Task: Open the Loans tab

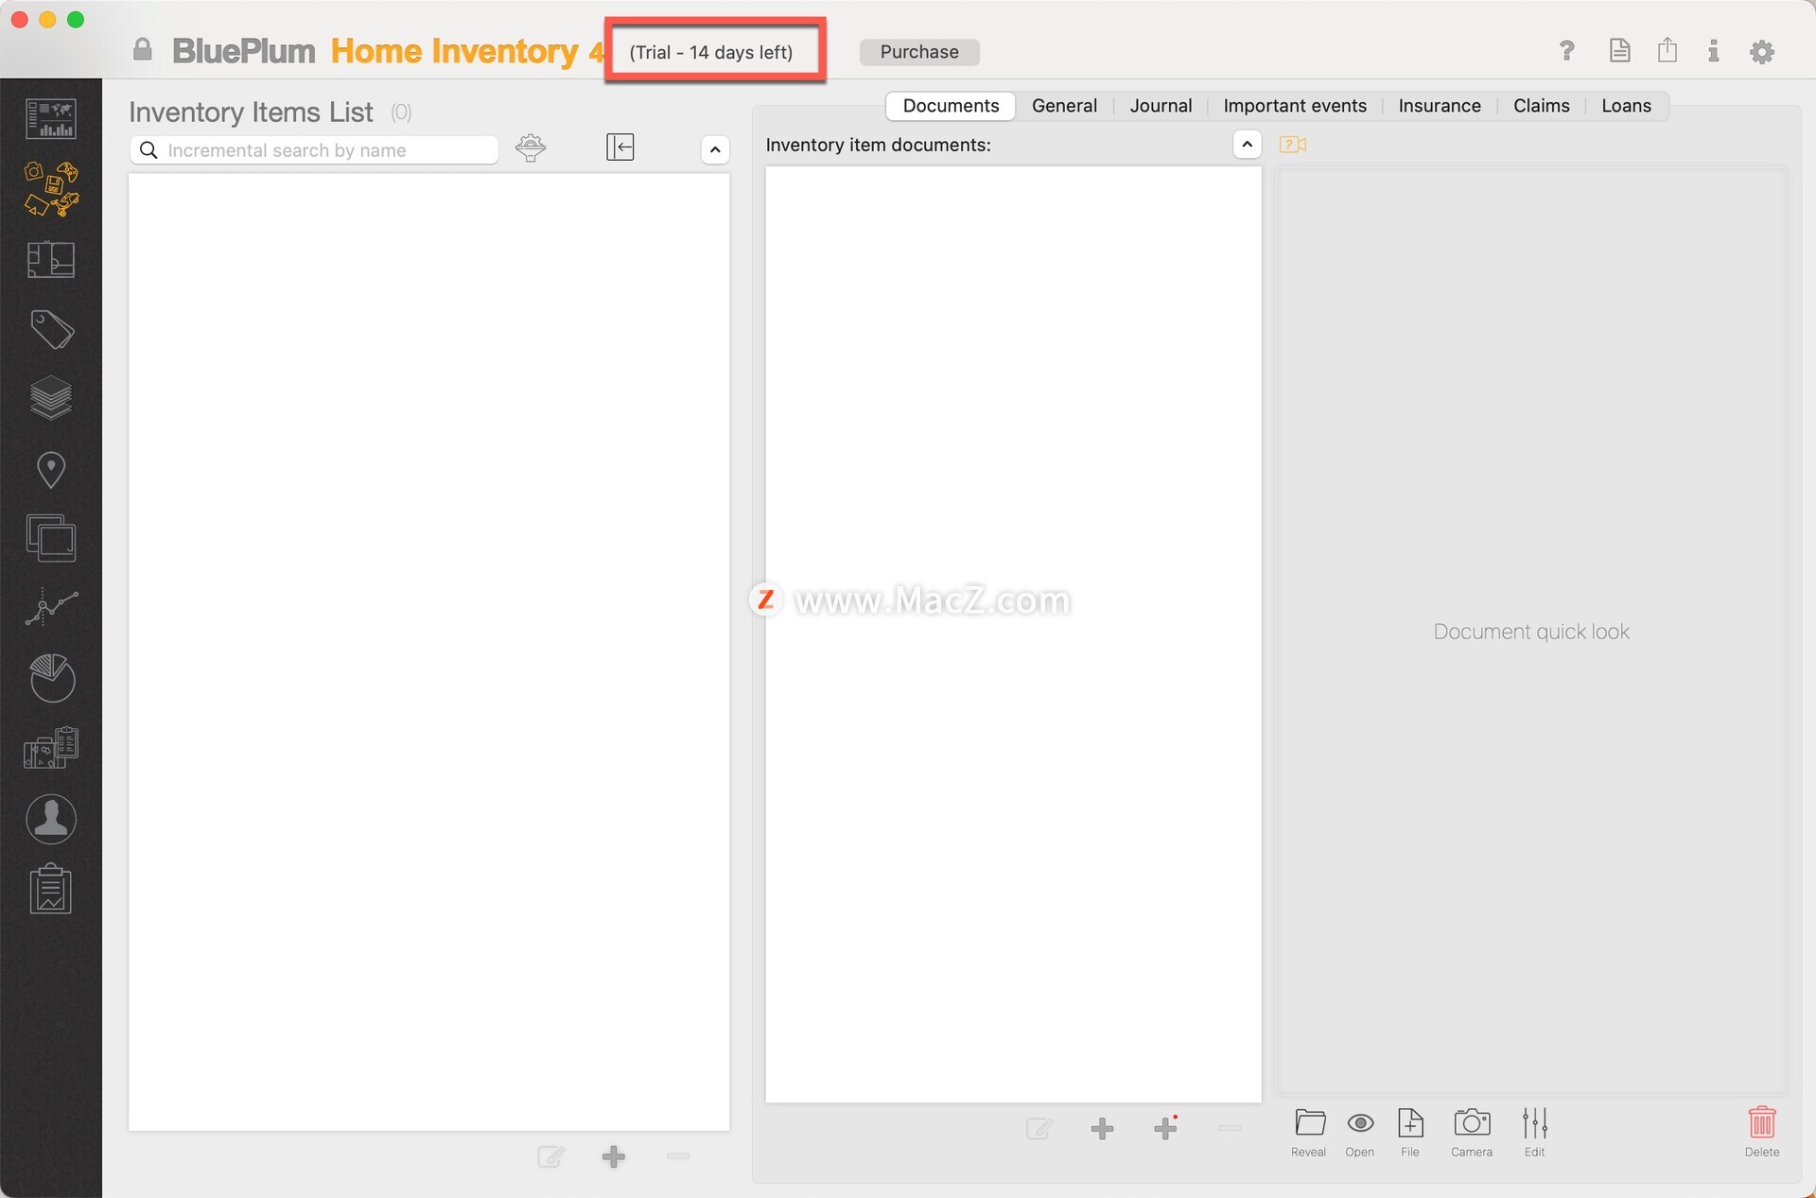Action: [x=1626, y=106]
